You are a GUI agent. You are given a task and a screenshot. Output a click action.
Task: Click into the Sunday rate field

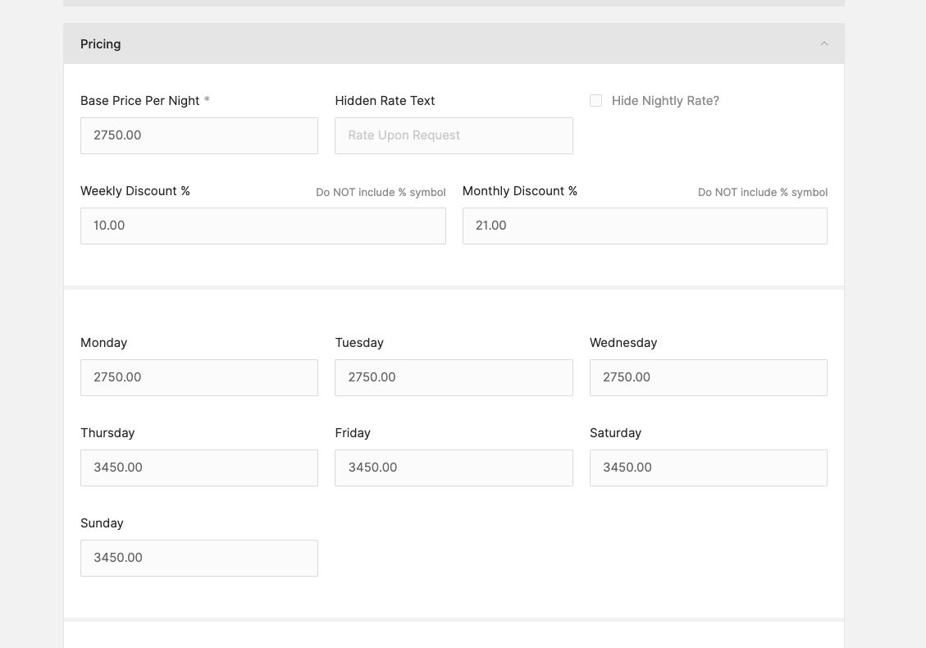[x=199, y=558]
